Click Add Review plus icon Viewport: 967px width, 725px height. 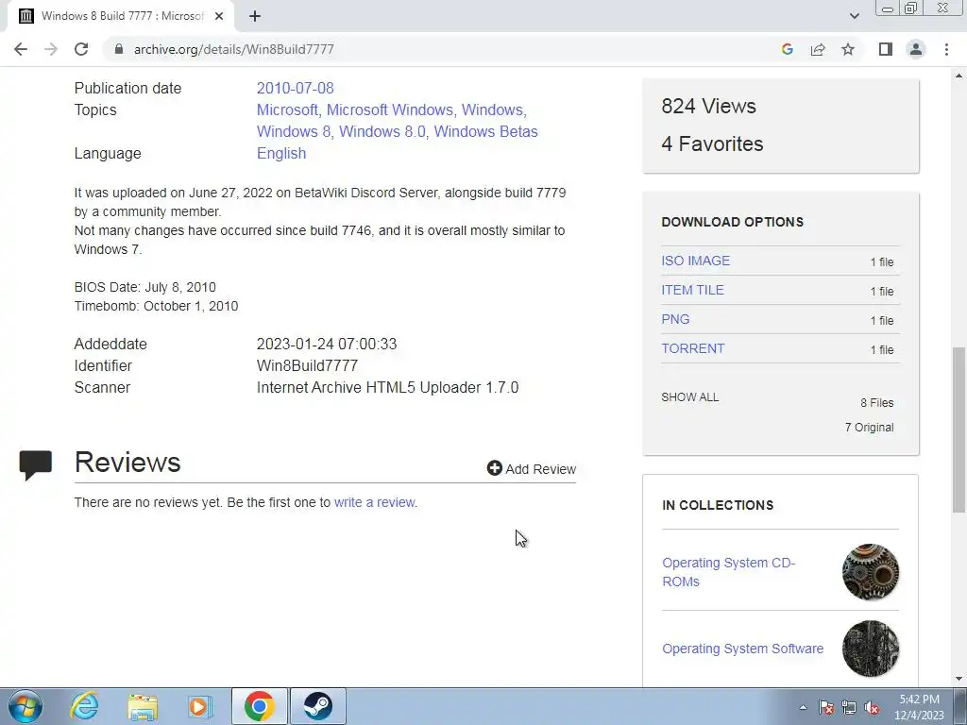494,468
